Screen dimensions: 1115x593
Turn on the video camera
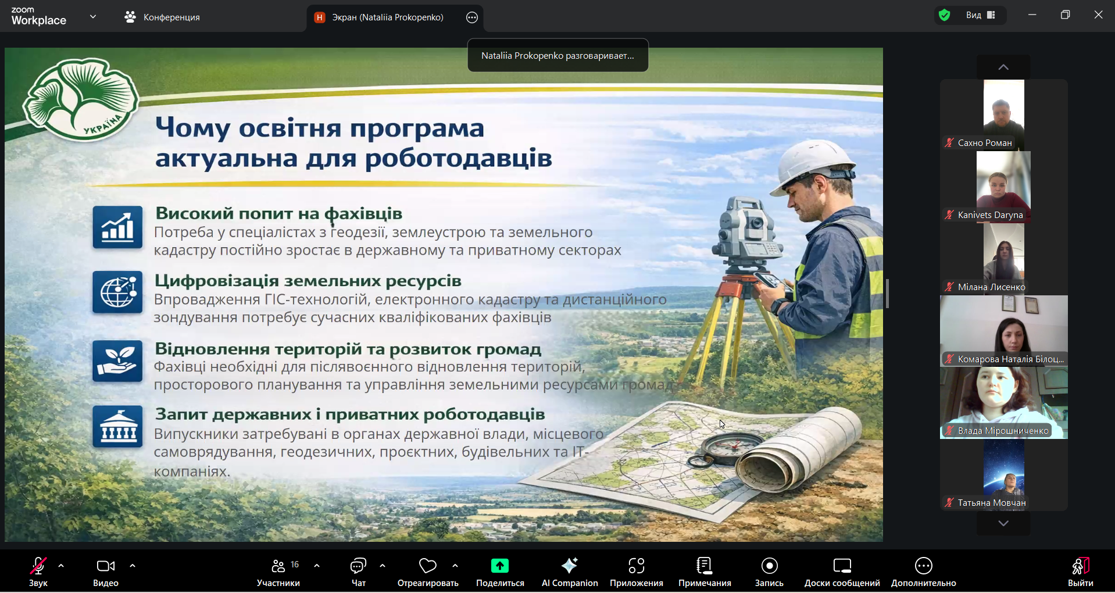click(105, 572)
